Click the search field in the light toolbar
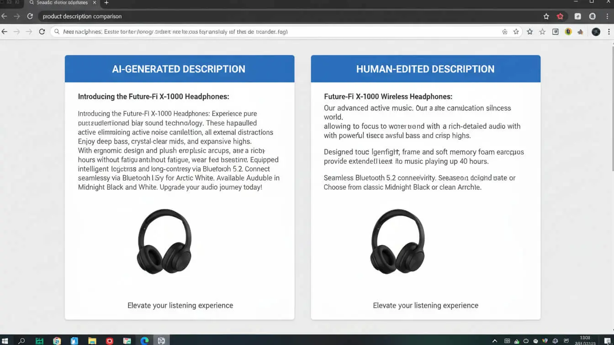The height and width of the screenshot is (345, 614). [286, 32]
